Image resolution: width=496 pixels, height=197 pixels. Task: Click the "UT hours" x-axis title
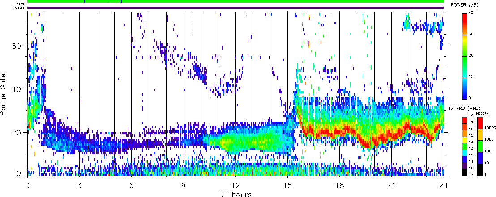click(235, 194)
